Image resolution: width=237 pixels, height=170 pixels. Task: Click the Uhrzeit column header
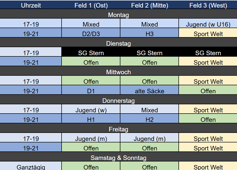31,5
